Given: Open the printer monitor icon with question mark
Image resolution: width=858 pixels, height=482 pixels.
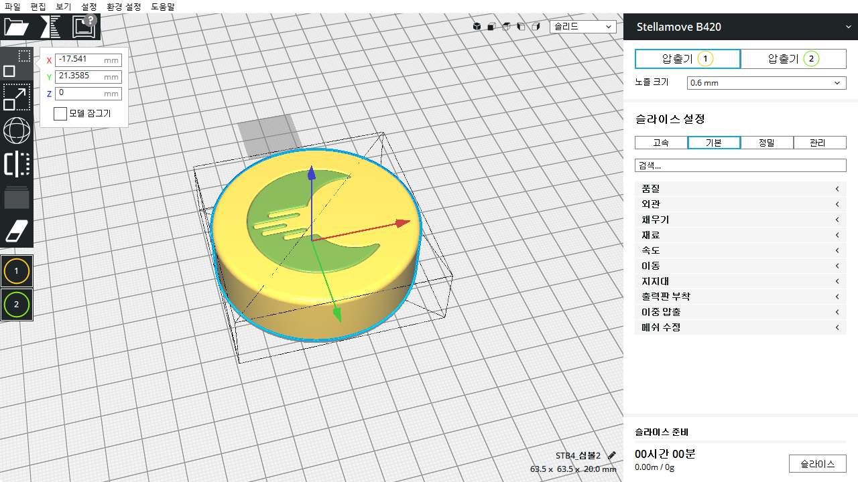Looking at the screenshot, I should 85,27.
